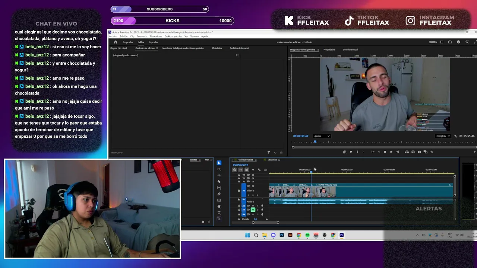This screenshot has height=268, width=477.
Task: Select the Rectangle tool
Action: (219, 200)
